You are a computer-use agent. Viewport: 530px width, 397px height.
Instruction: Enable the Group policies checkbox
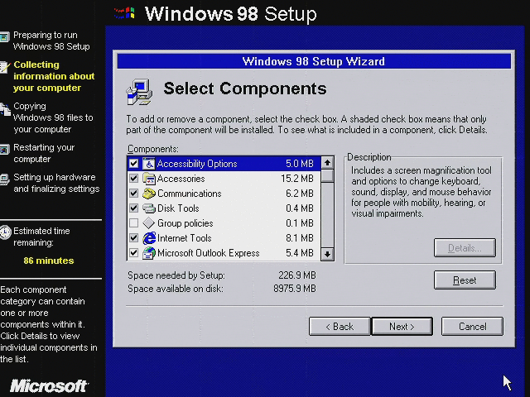[x=134, y=223]
